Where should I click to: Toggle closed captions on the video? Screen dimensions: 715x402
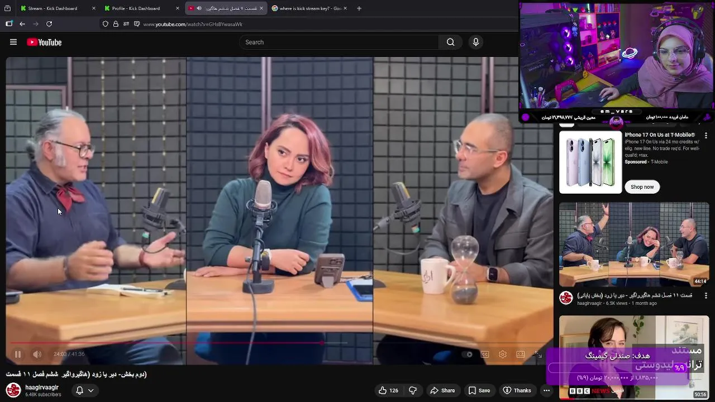pos(485,354)
